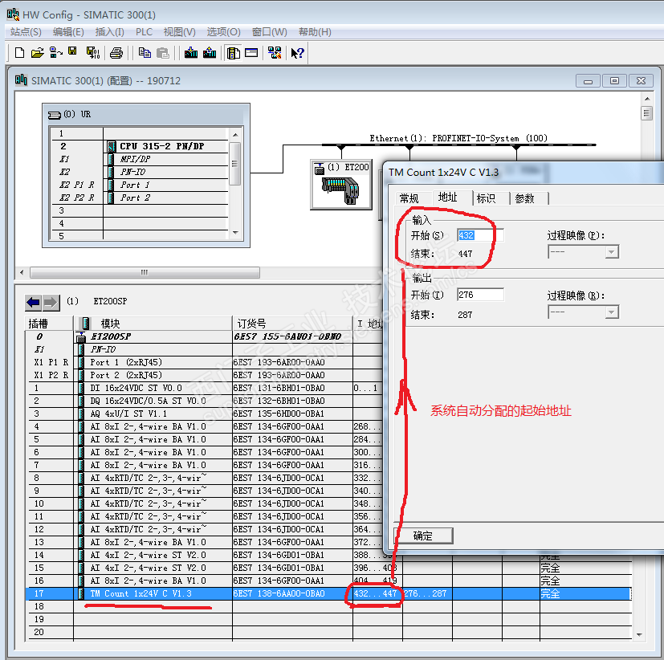This screenshot has height=660, width=664.
Task: Click the Open folder toolbar icon
Action: click(38, 53)
